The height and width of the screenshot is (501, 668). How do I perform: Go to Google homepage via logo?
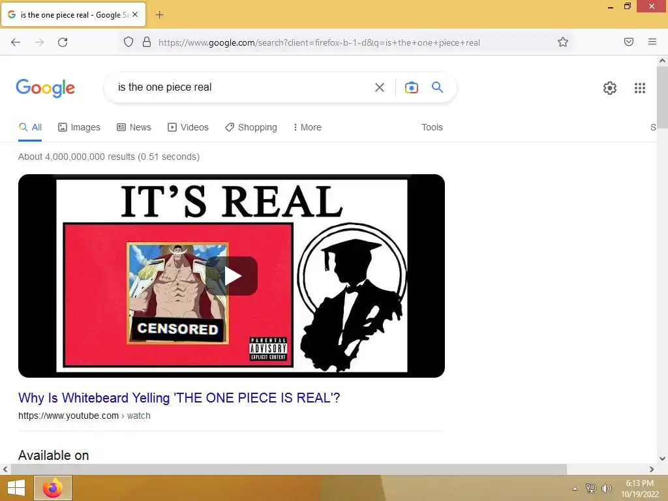(45, 88)
